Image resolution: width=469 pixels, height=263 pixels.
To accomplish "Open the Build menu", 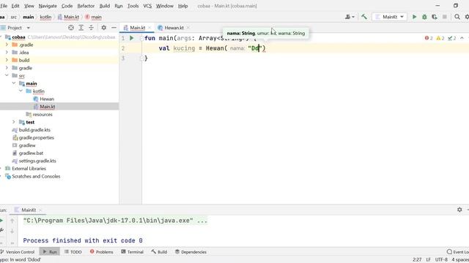I will [x=104, y=6].
